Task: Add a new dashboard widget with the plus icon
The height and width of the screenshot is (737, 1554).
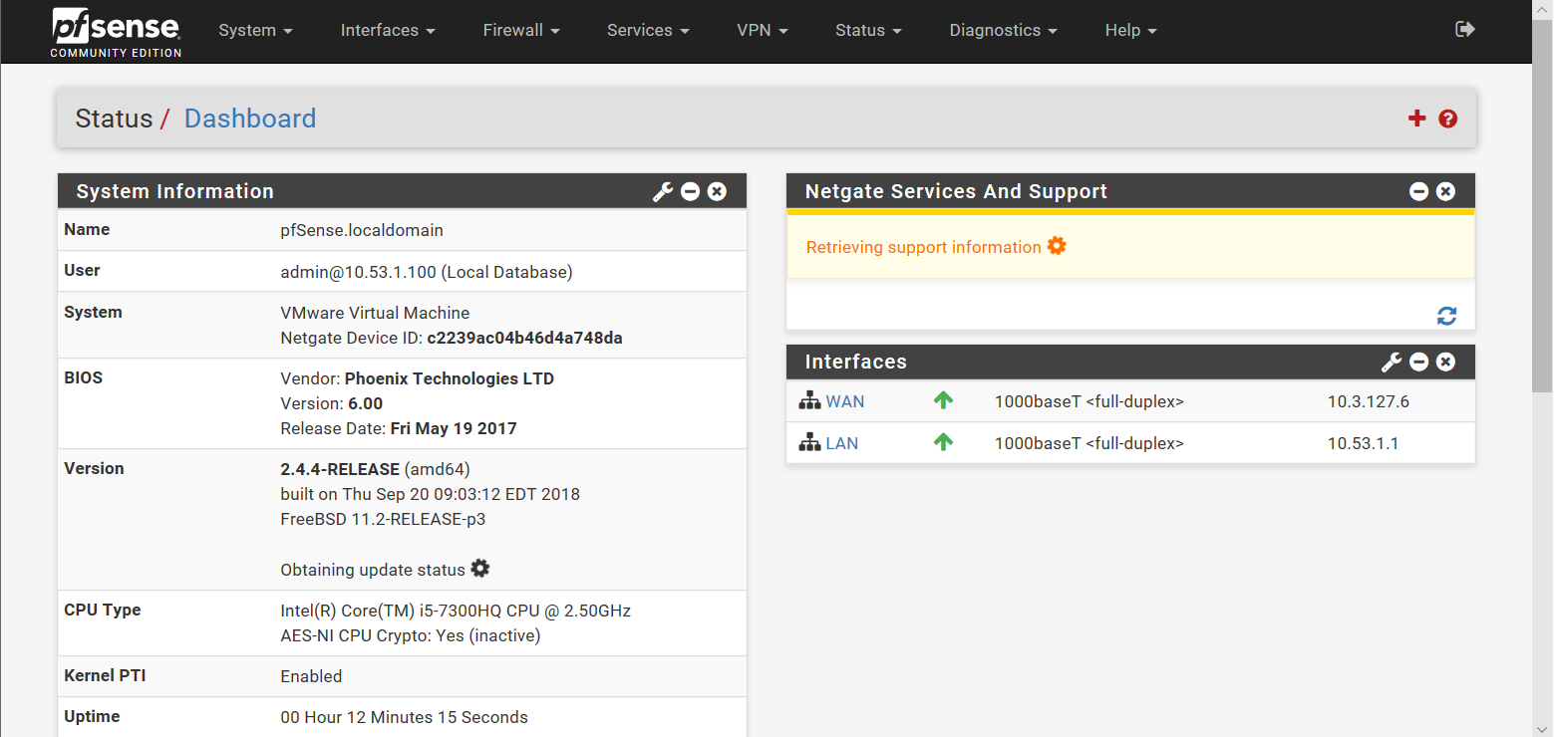Action: [1416, 118]
